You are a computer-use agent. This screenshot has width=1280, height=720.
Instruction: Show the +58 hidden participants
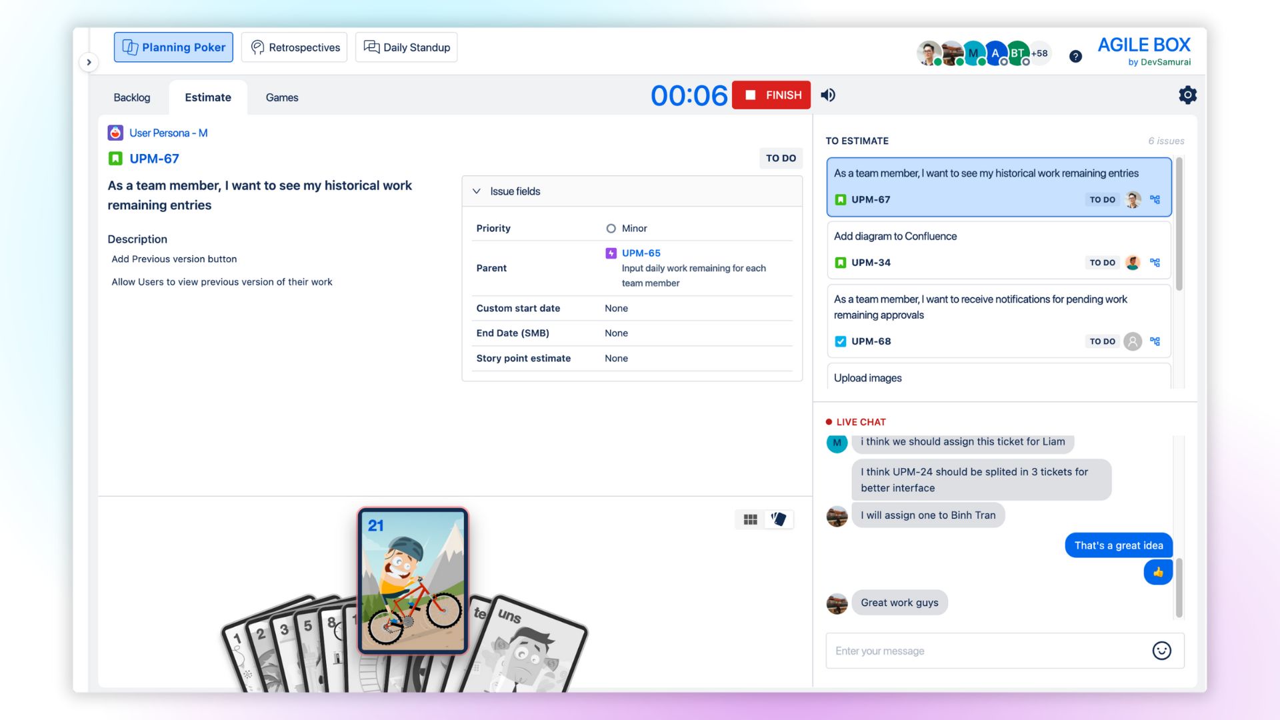point(1039,53)
